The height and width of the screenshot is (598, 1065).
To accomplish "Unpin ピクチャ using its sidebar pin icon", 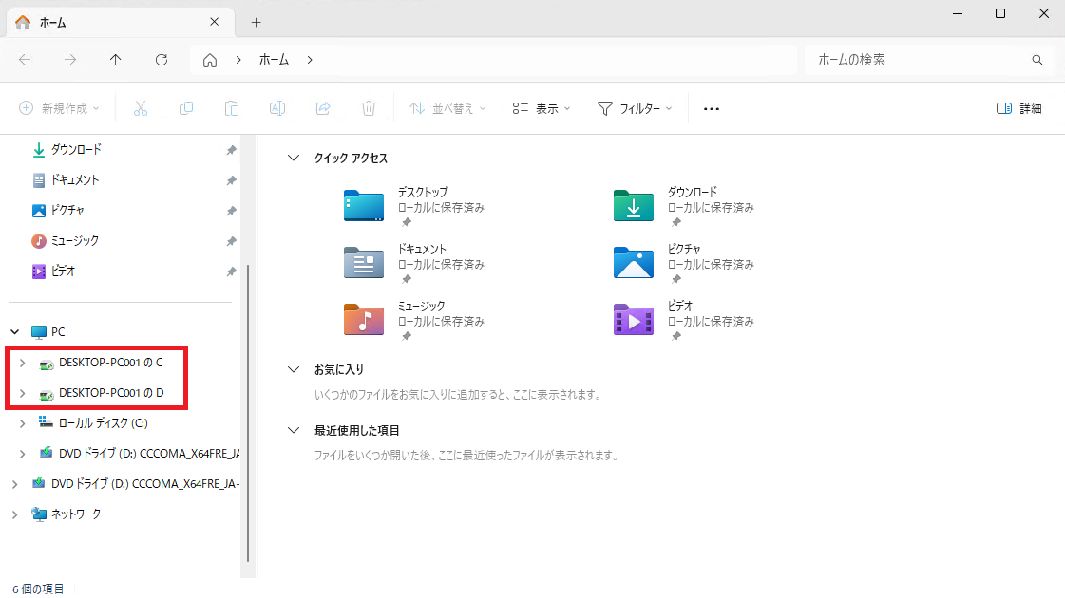I will [x=231, y=211].
